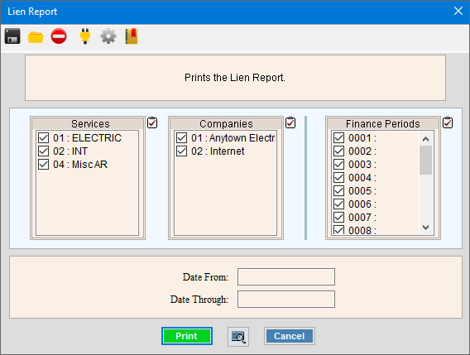Image resolution: width=470 pixels, height=355 pixels.
Task: Toggle select-all clipboard icon for Finance Periods
Action: click(x=448, y=122)
